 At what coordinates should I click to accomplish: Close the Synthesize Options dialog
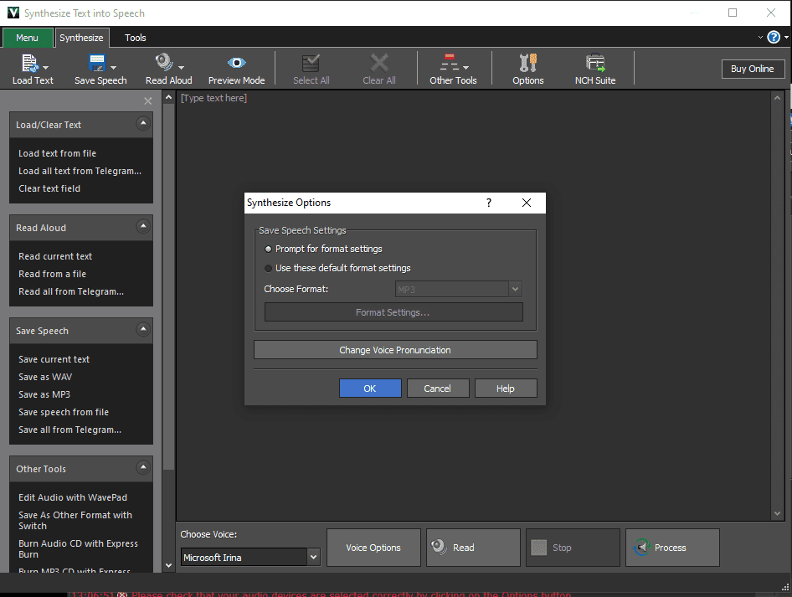527,203
